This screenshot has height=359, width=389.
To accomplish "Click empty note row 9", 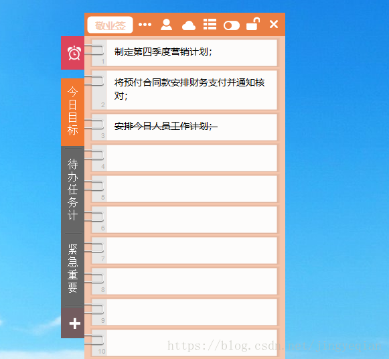I will pos(184,312).
